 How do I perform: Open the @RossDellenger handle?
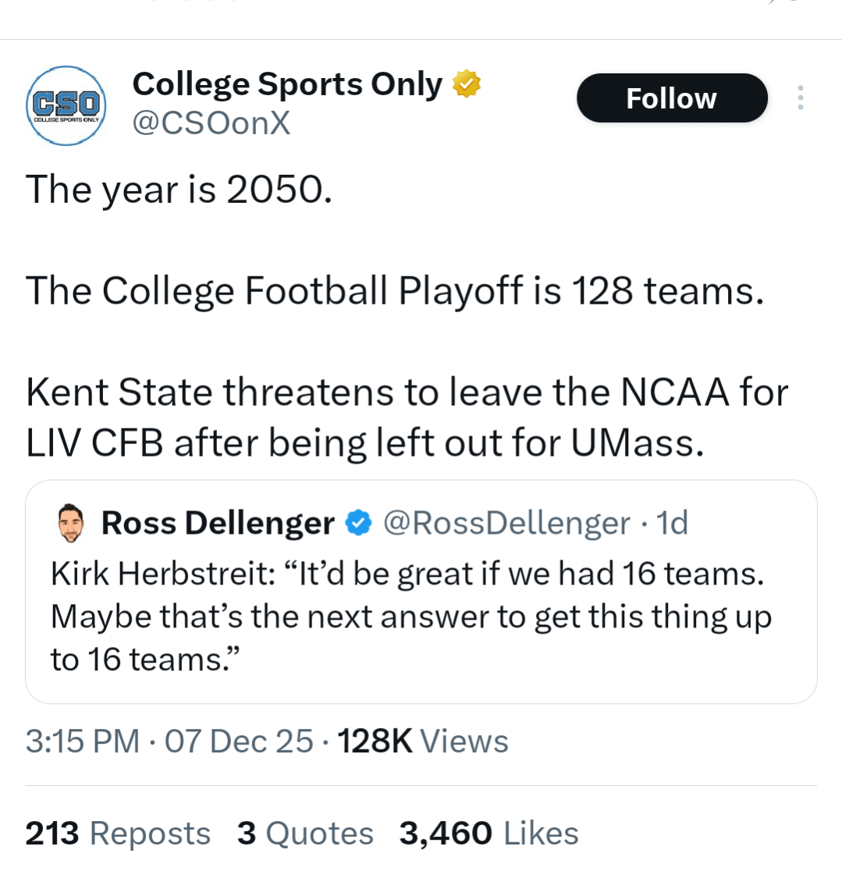click(x=506, y=524)
